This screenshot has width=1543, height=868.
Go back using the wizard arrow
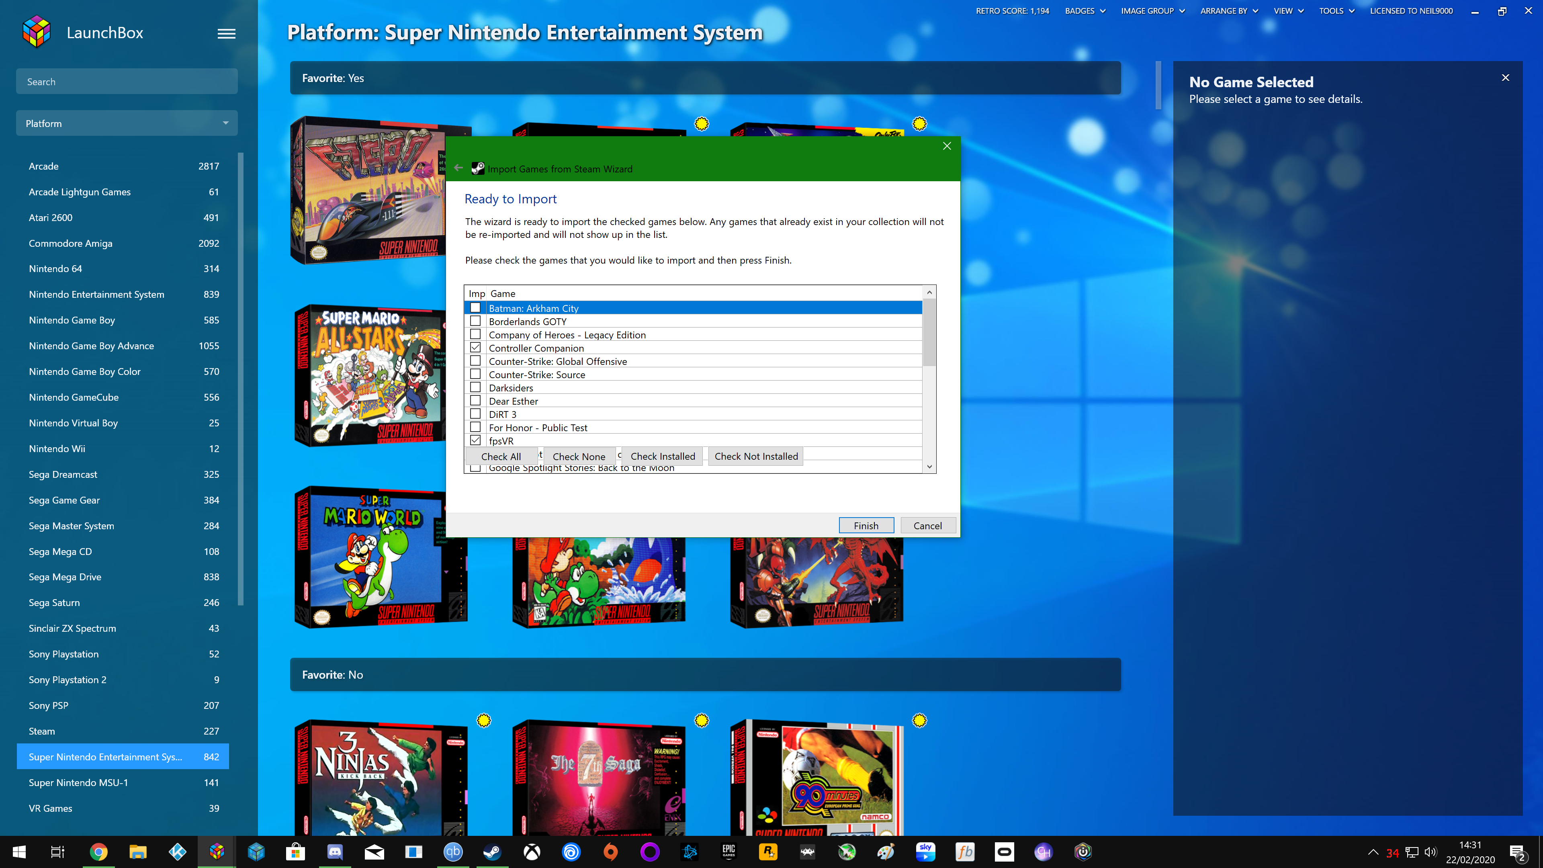click(x=459, y=168)
